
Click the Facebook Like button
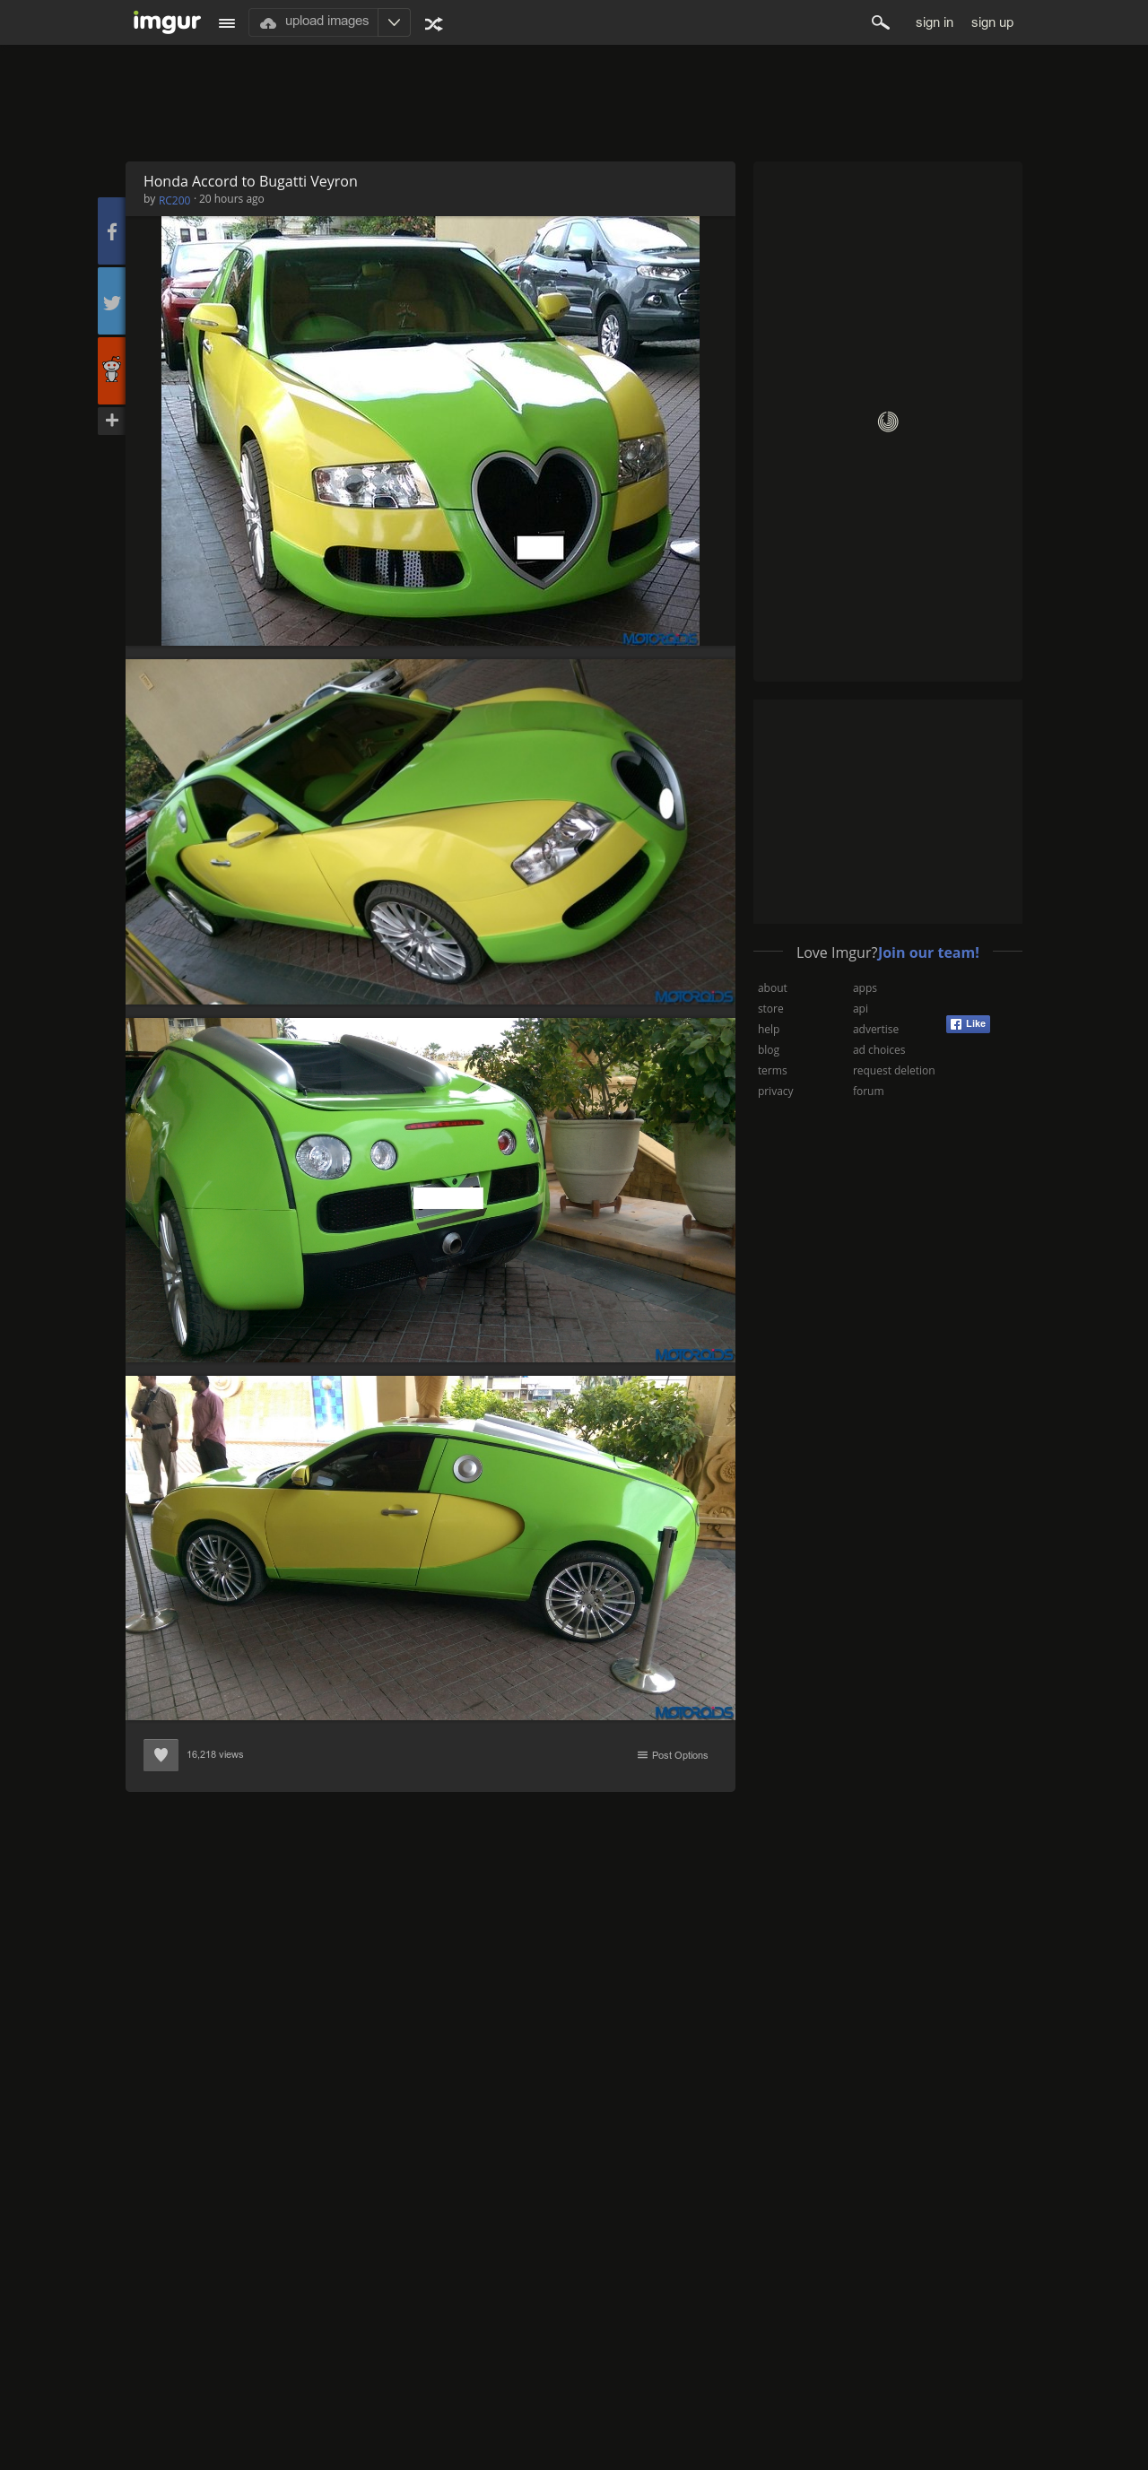click(968, 1024)
